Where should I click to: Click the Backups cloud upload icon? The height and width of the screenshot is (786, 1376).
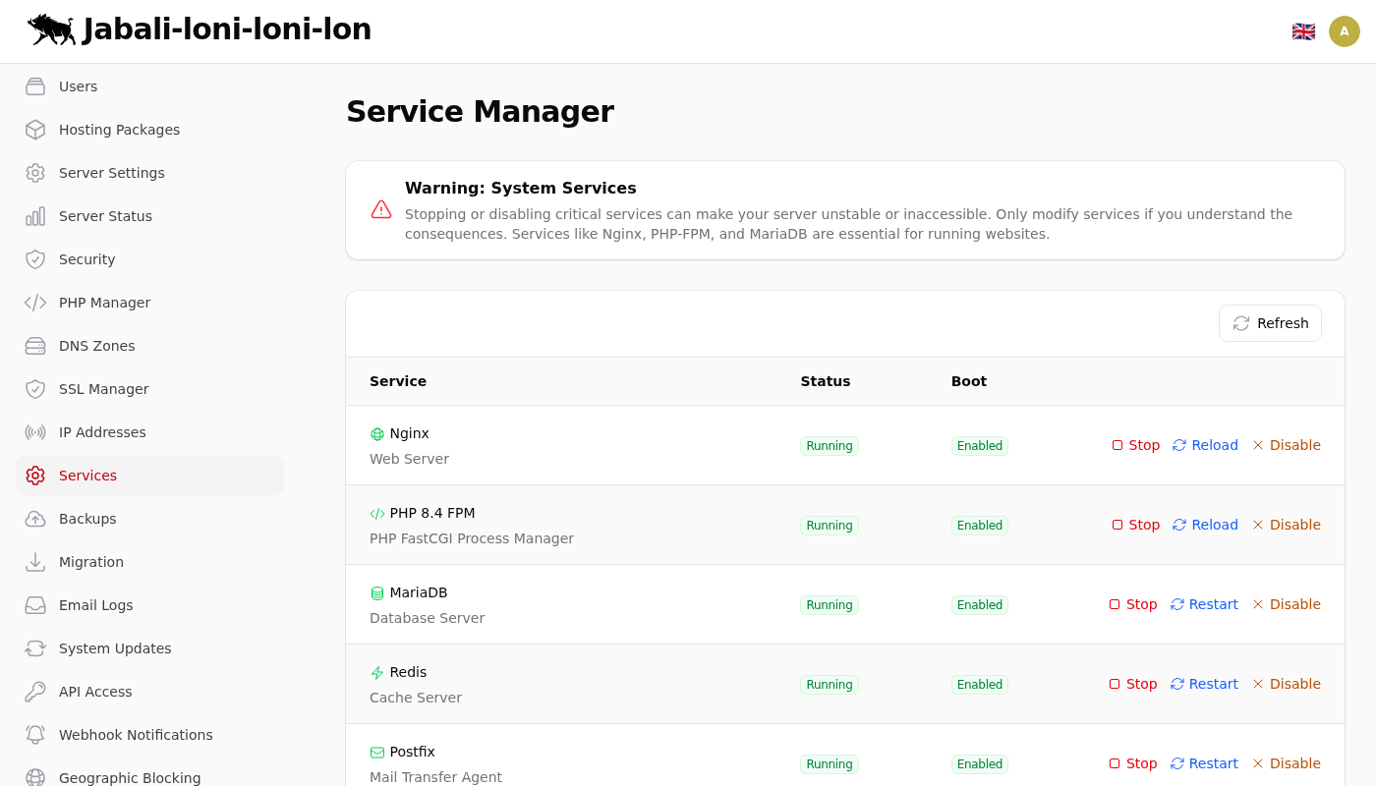(35, 519)
